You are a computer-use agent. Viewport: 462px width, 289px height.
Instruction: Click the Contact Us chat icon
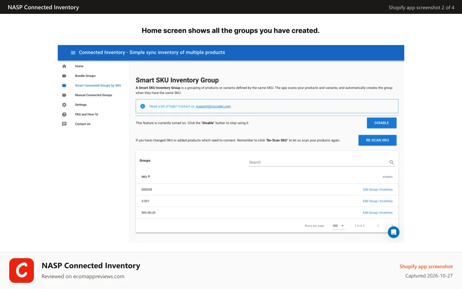pos(64,124)
